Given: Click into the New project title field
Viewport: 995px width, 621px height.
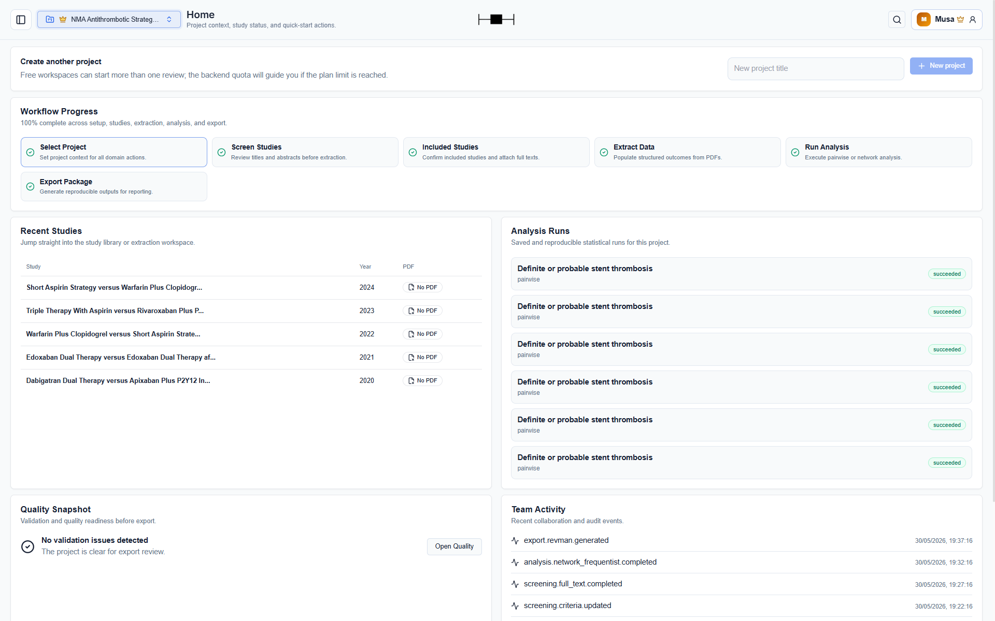Looking at the screenshot, I should coord(816,68).
